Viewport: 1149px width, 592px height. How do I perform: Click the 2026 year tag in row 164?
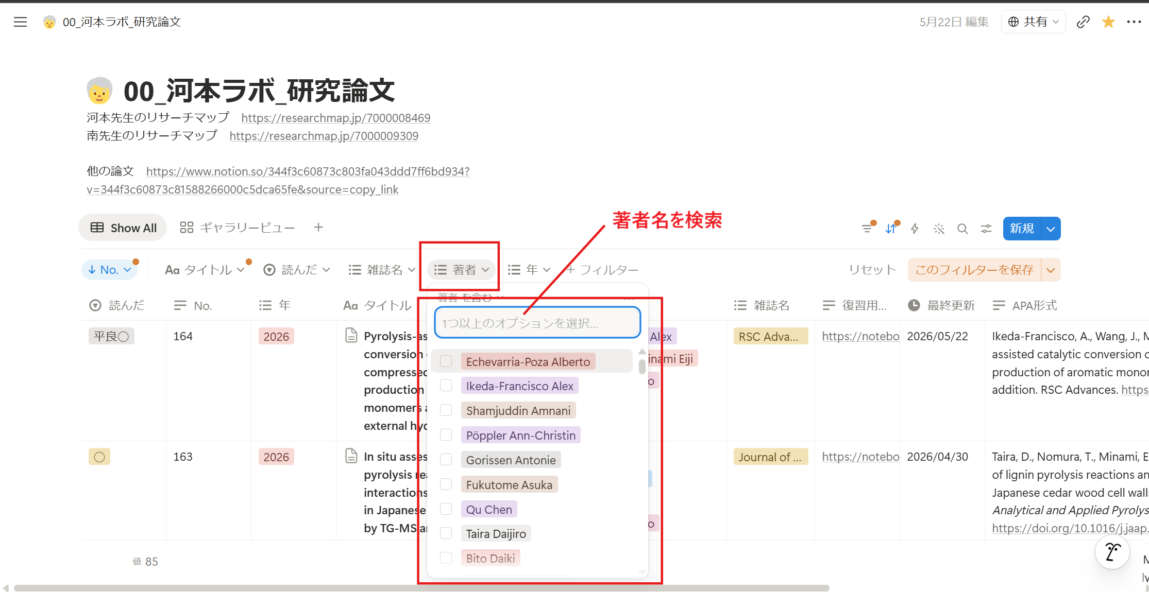click(x=276, y=336)
